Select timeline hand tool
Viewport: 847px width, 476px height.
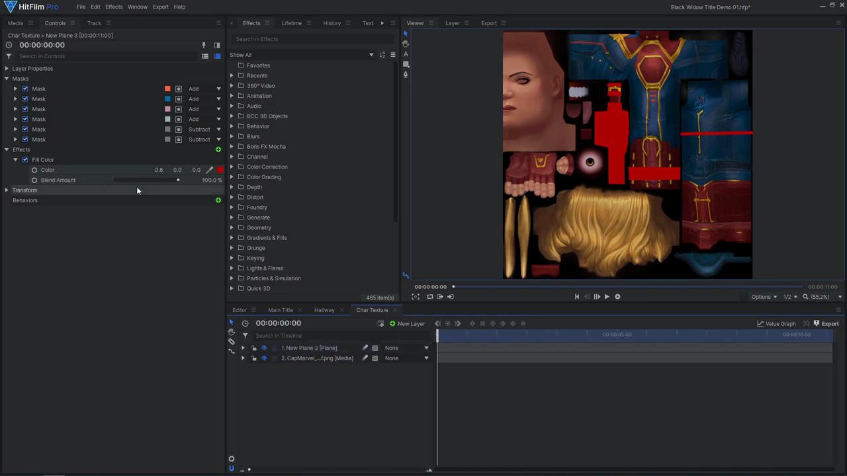(231, 332)
